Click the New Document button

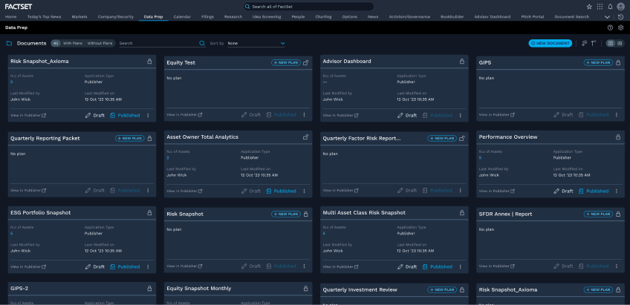tap(550, 43)
